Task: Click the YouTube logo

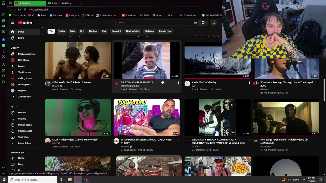Action: coord(25,23)
